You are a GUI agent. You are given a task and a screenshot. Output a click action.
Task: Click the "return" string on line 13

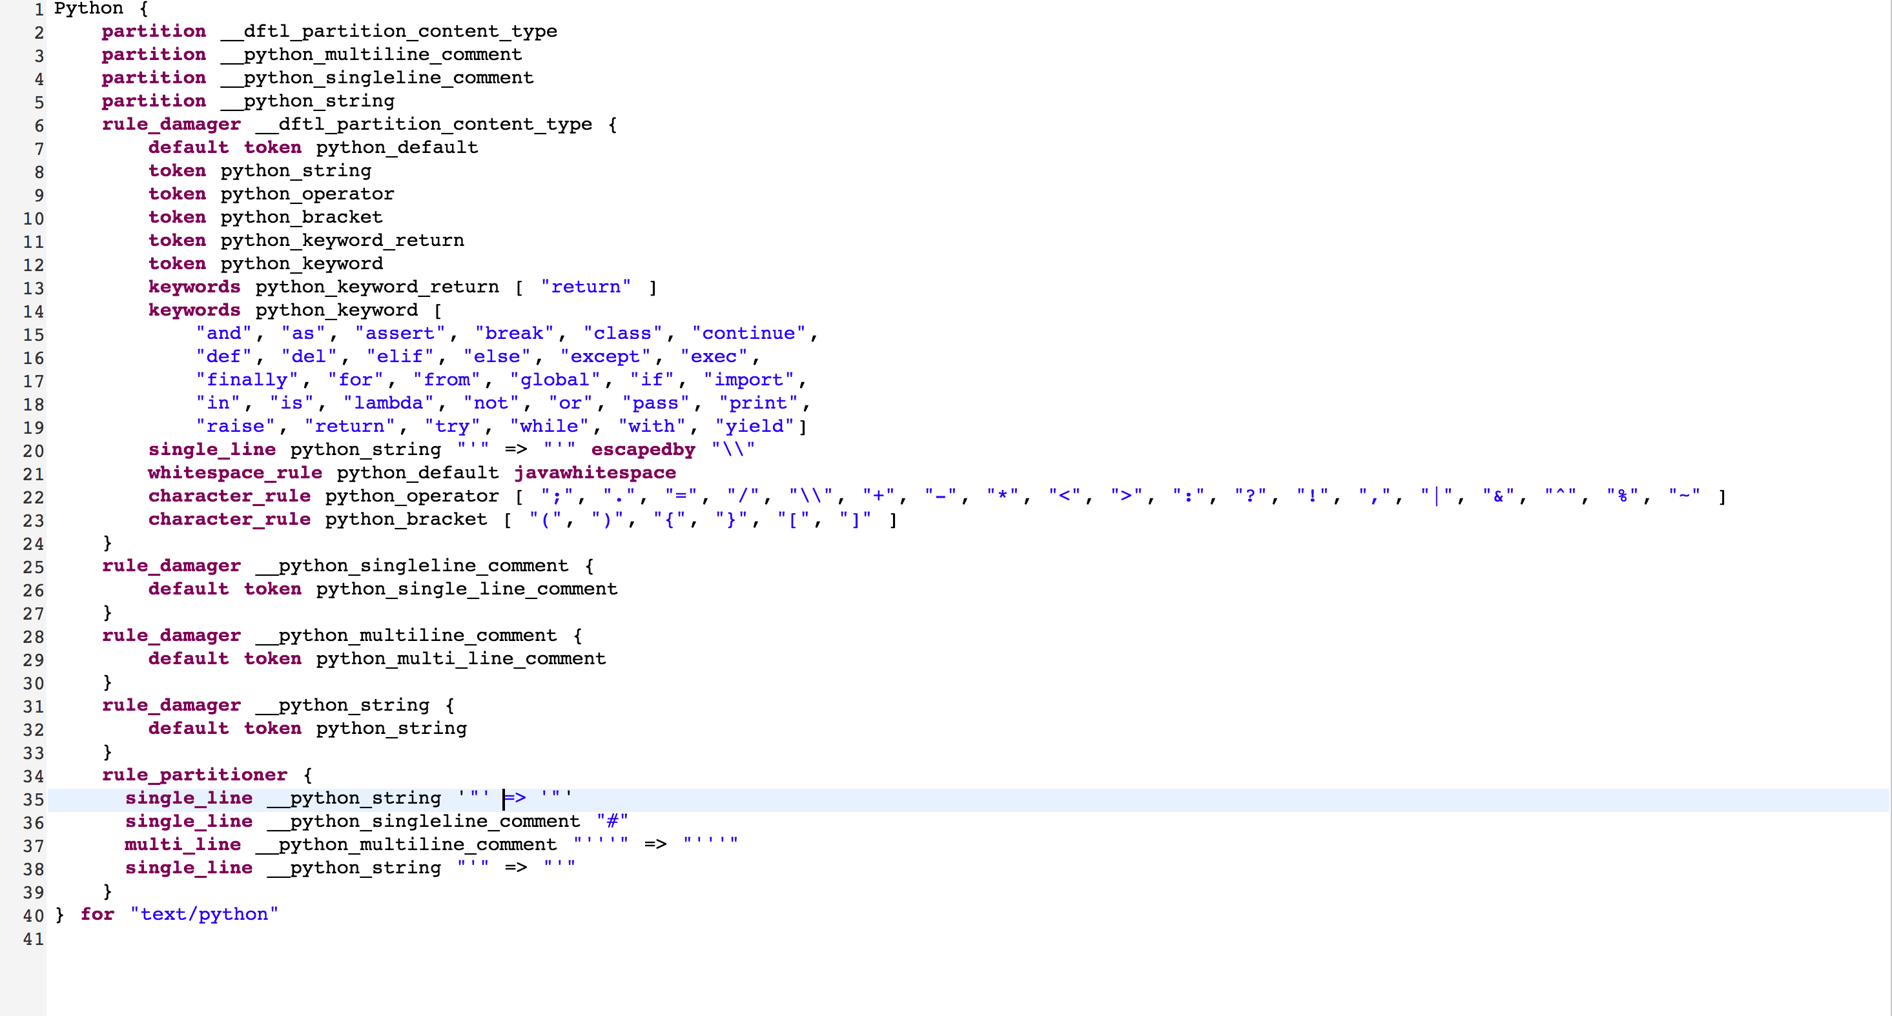(586, 287)
